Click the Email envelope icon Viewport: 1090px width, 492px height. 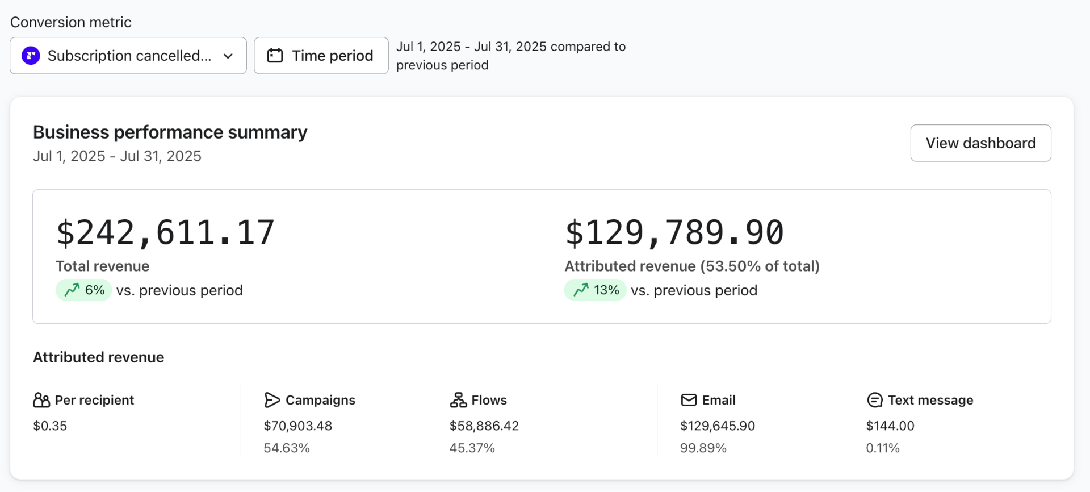pyautogui.click(x=689, y=400)
